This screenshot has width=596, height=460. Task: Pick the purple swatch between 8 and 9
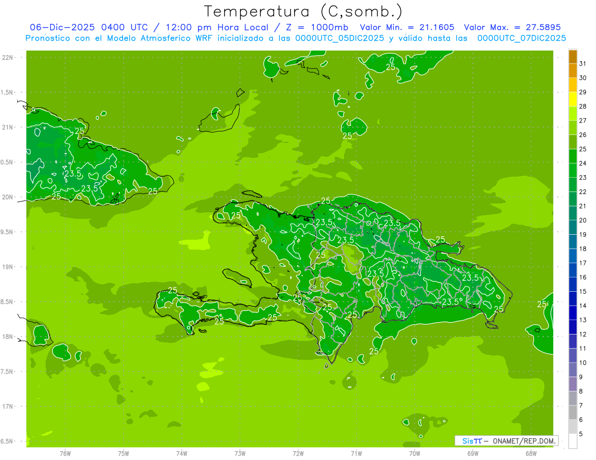point(573,384)
